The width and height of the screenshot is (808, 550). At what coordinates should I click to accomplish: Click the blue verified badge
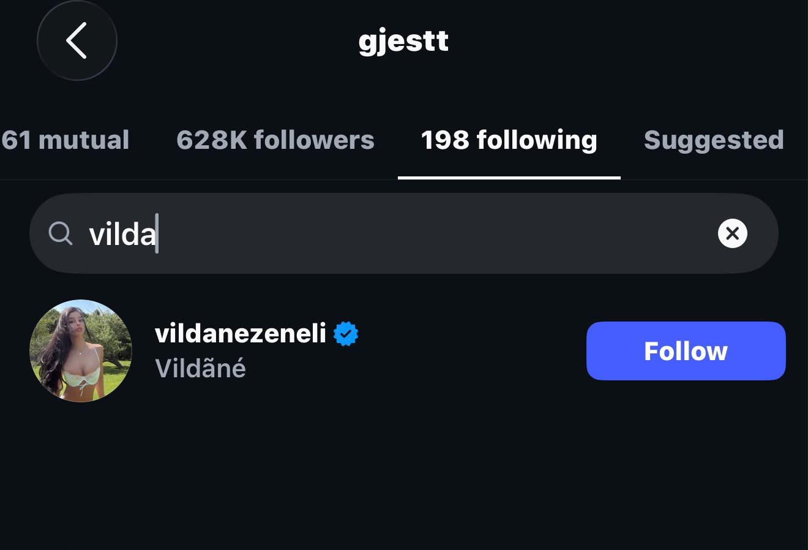pos(346,334)
